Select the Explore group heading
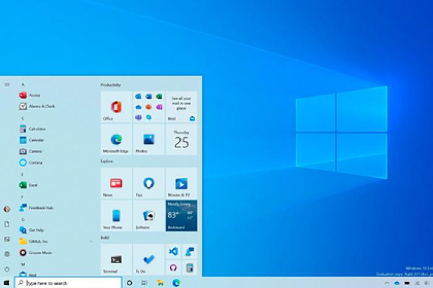The height and width of the screenshot is (288, 433). click(x=107, y=161)
